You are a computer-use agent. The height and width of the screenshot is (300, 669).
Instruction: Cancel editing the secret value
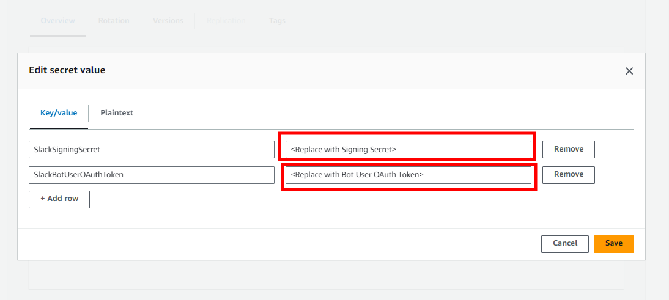tap(564, 244)
